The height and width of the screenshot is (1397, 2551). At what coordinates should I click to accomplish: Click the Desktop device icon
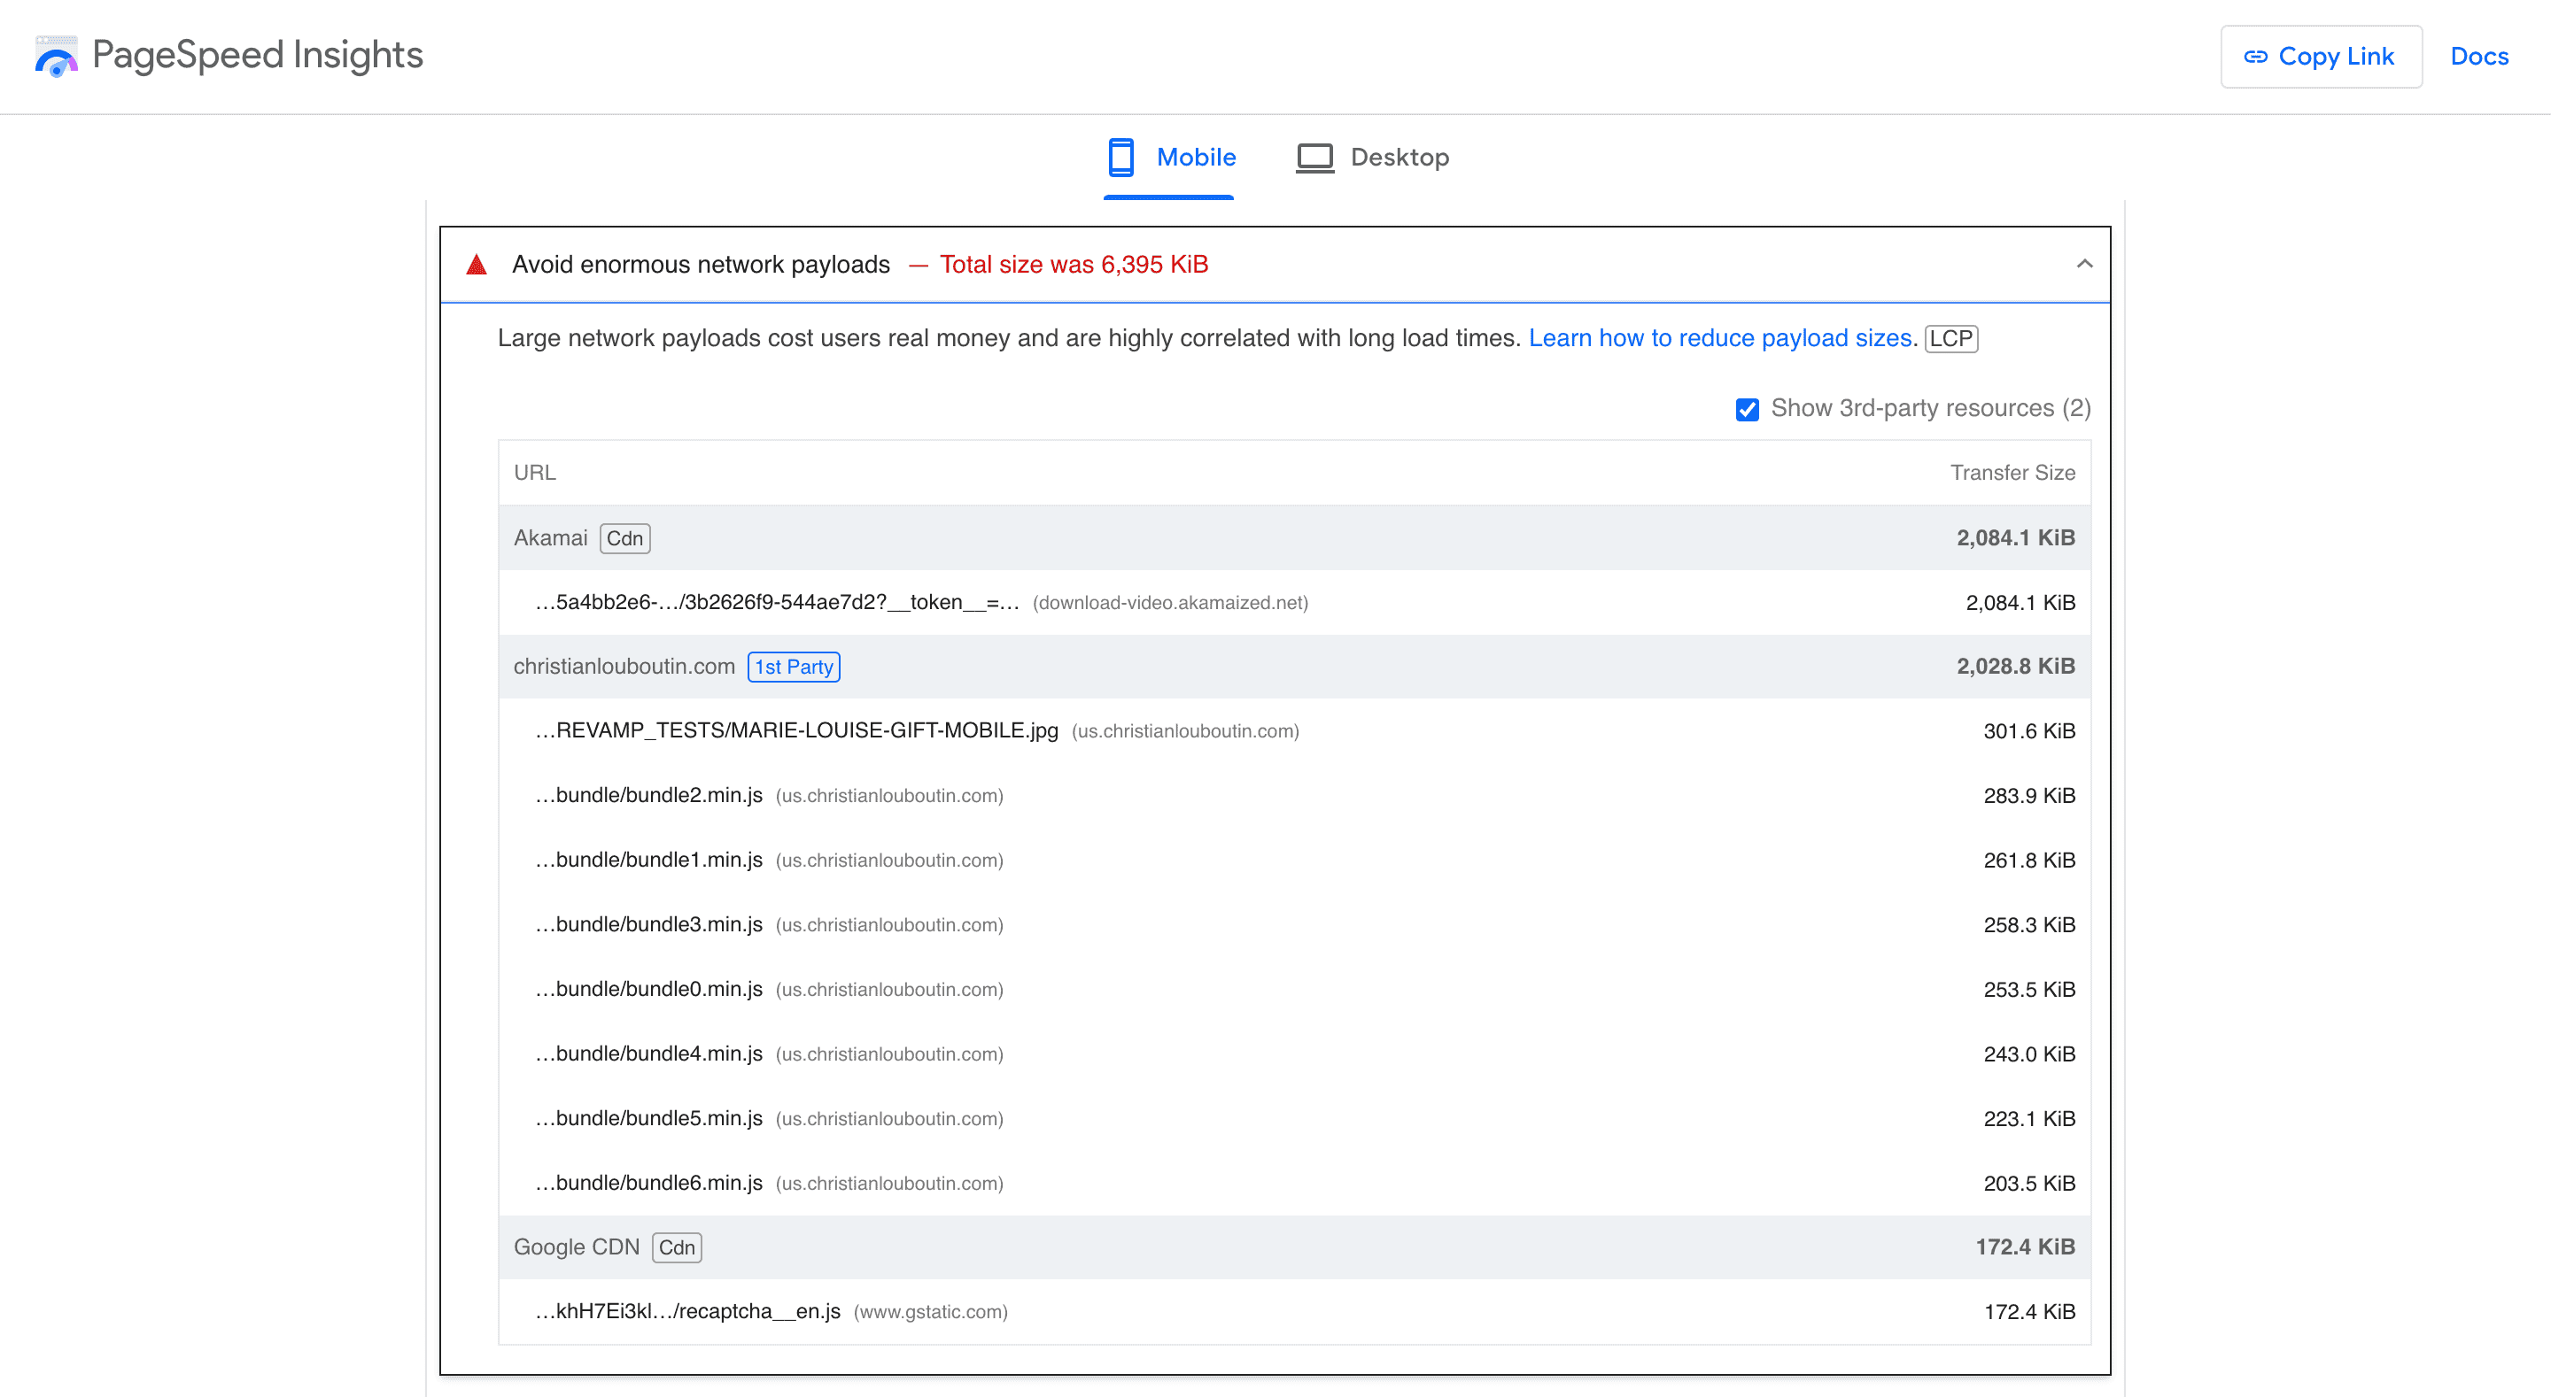[1314, 158]
